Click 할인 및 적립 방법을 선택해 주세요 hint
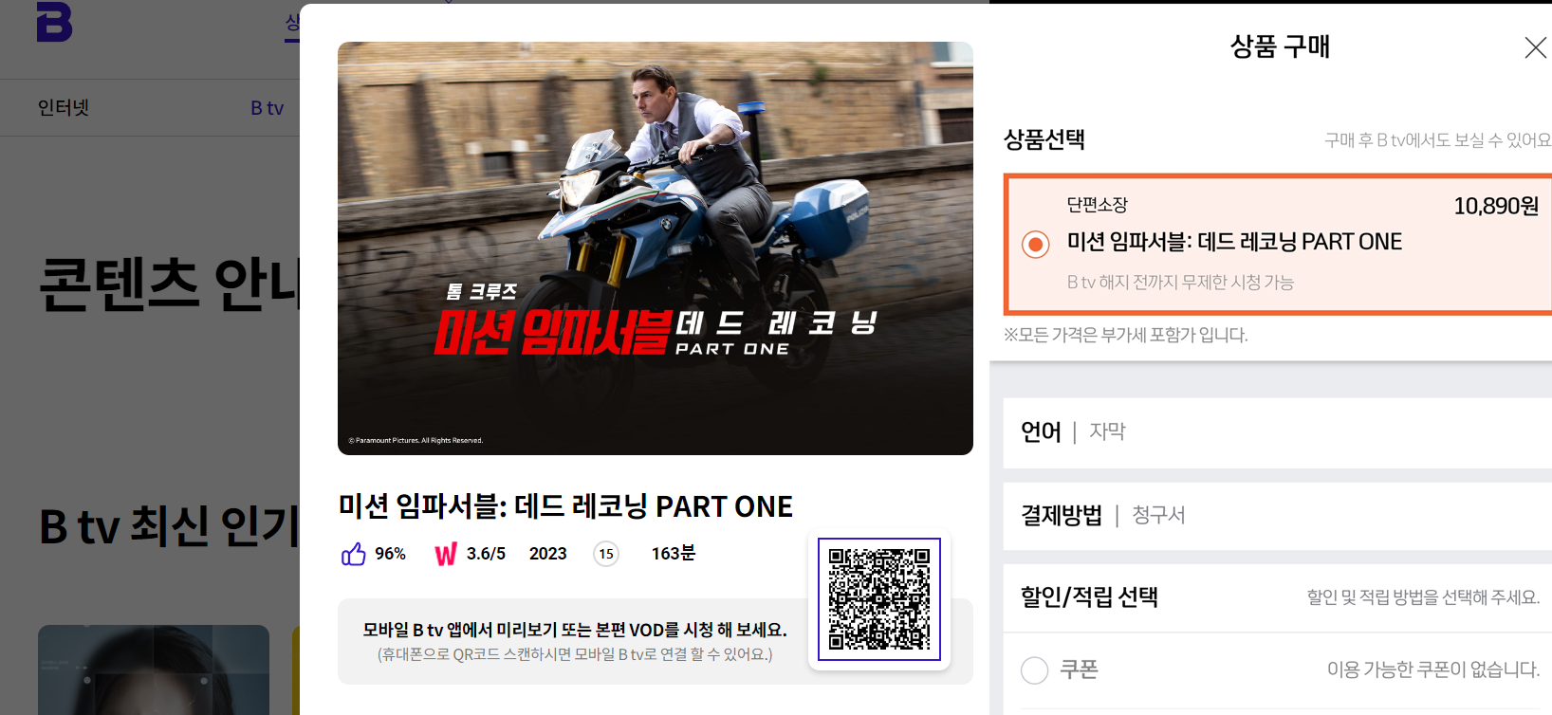This screenshot has height=715, width=1552. 1423,597
